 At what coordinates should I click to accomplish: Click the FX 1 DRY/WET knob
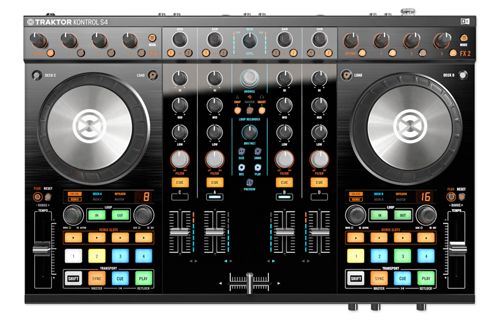(39, 40)
